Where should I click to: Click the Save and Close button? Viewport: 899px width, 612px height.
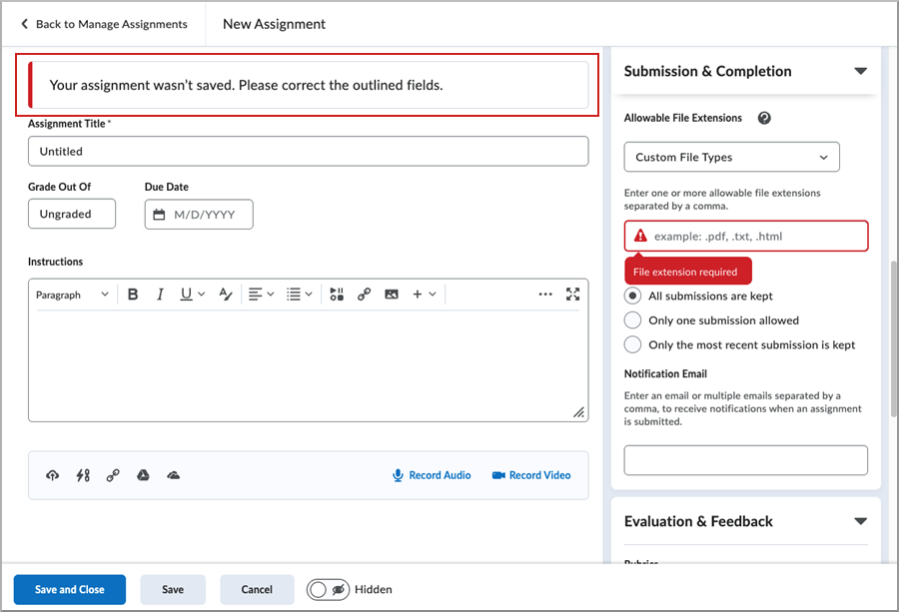tap(69, 589)
